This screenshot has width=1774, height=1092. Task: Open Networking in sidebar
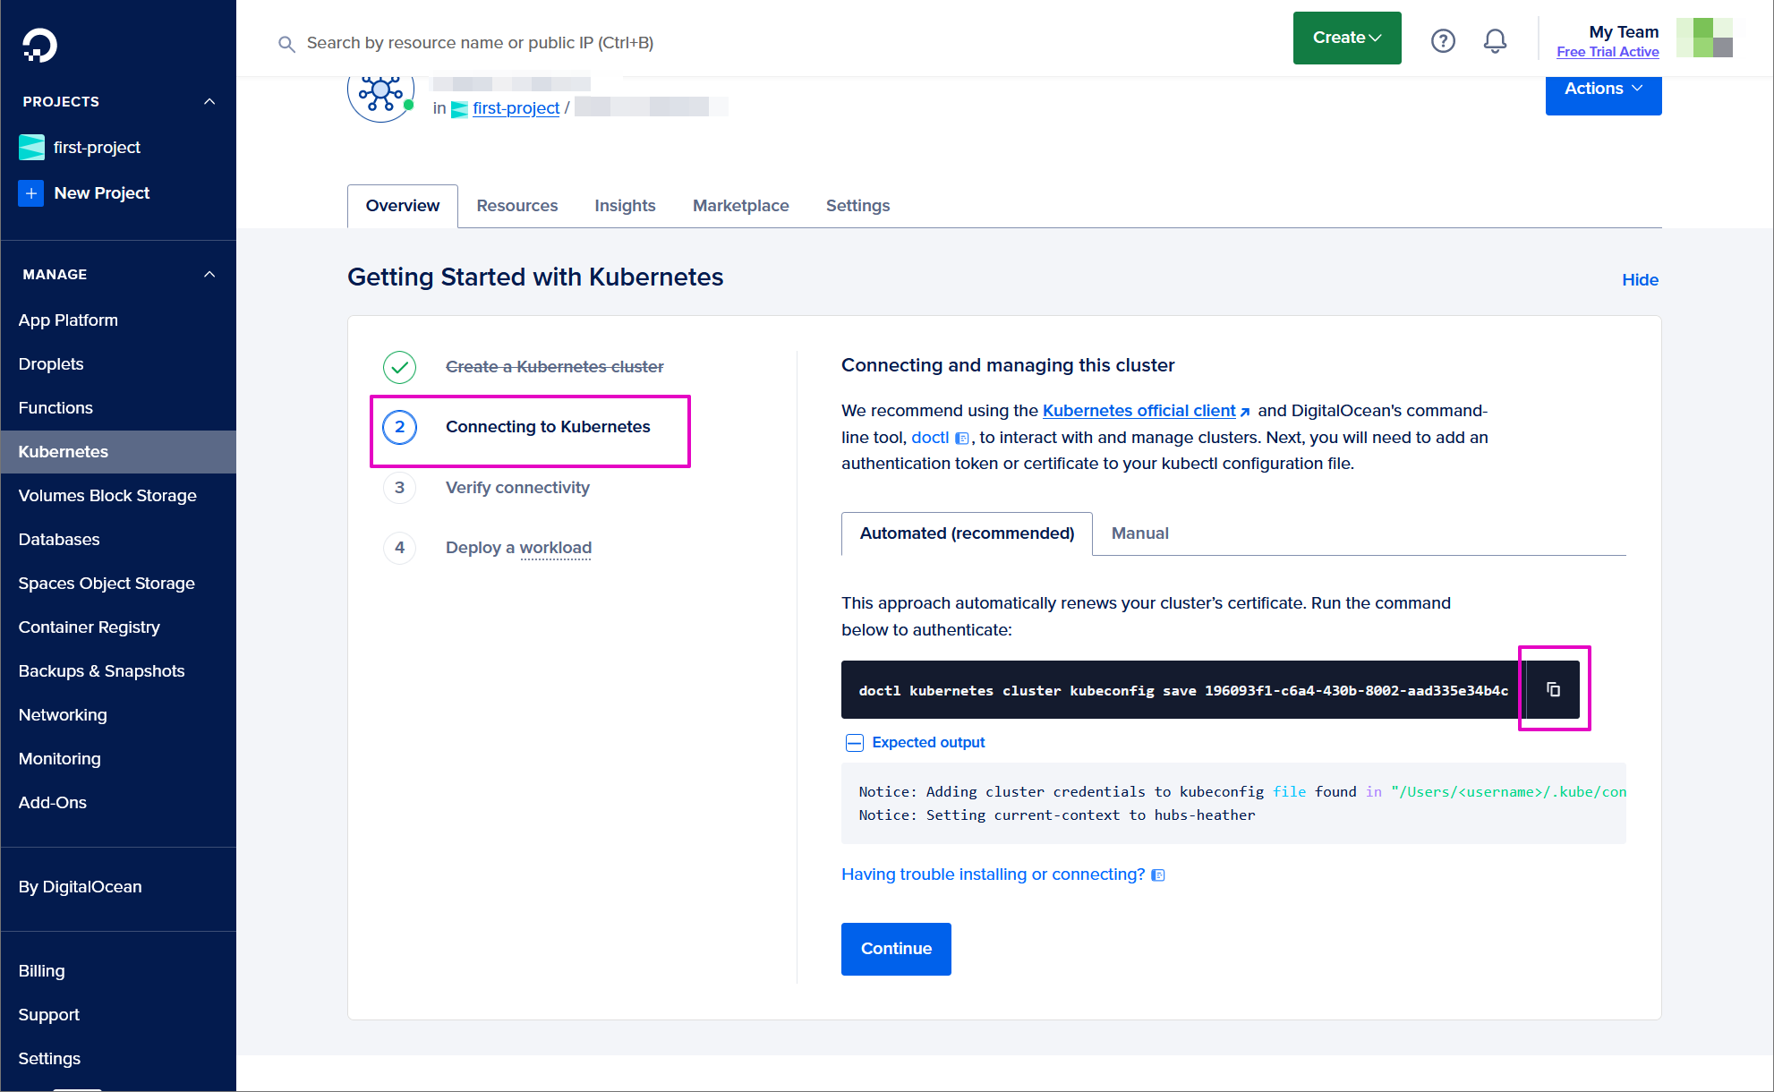pos(63,715)
